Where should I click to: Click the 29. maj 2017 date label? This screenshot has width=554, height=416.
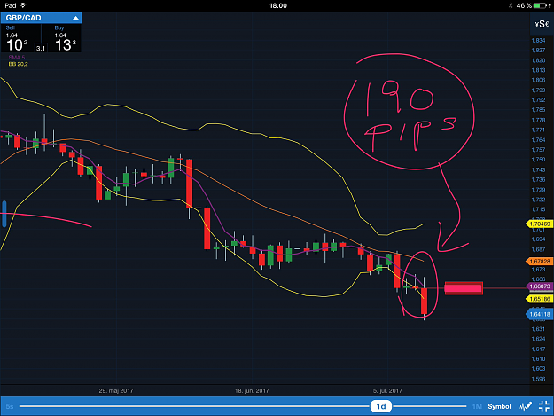point(116,390)
